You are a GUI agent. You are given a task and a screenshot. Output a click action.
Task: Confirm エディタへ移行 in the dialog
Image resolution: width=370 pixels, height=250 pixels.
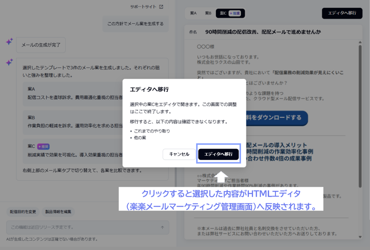click(219, 154)
